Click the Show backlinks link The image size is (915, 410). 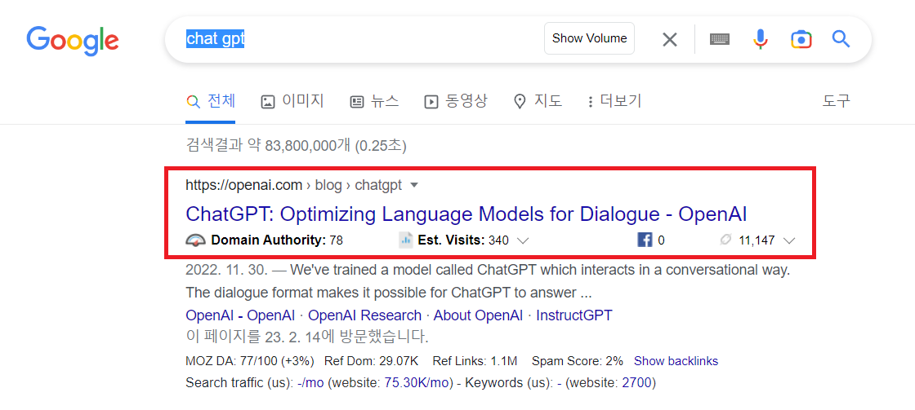pyautogui.click(x=676, y=361)
